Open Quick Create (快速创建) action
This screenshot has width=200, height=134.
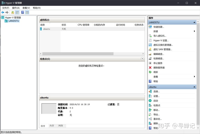(159, 27)
